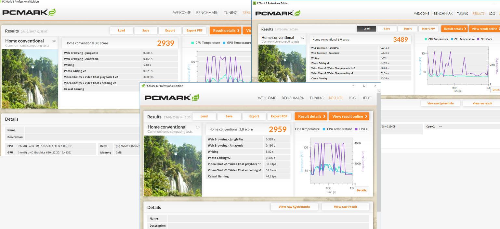
Task: Click the Name field in the front window Details
Action: [x=269, y=219]
